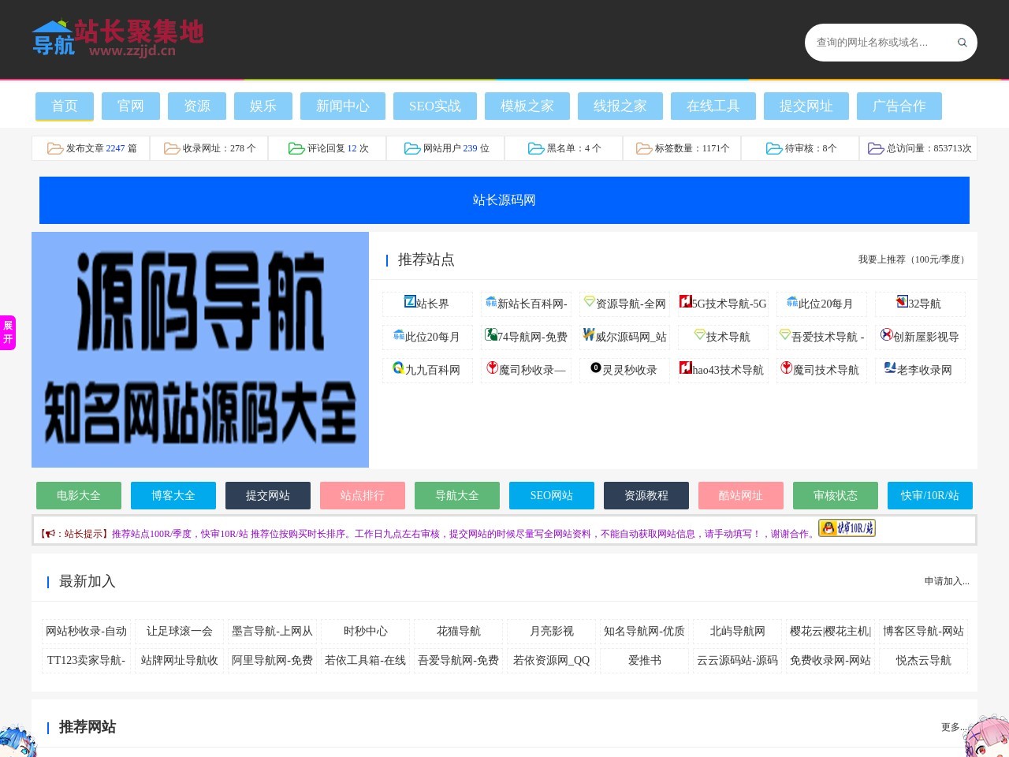
Task: Expand the pink 展开 side panel
Action: (8, 332)
